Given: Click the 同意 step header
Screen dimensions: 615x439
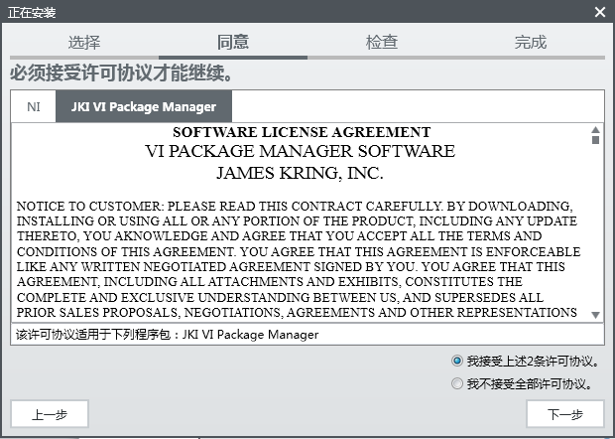Looking at the screenshot, I should pos(233,42).
